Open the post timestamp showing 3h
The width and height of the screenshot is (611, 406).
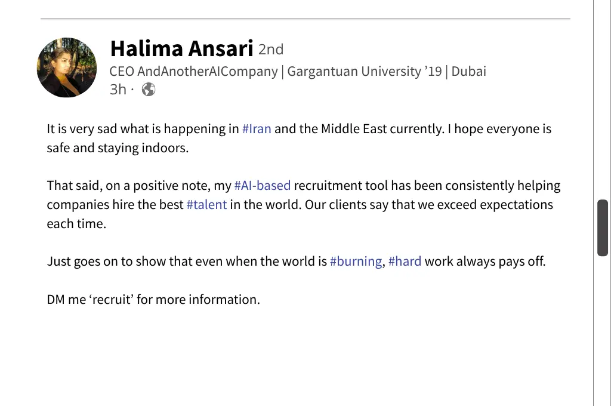click(x=118, y=89)
